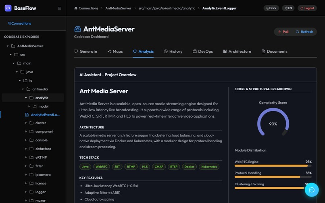Click the AntMediaServer inbox header icon
The width and height of the screenshot is (325, 203).
(x=77, y=29)
